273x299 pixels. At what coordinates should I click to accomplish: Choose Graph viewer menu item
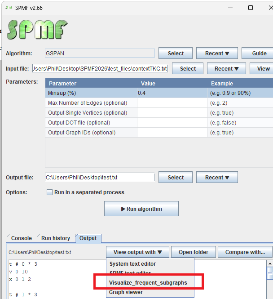[150, 292]
